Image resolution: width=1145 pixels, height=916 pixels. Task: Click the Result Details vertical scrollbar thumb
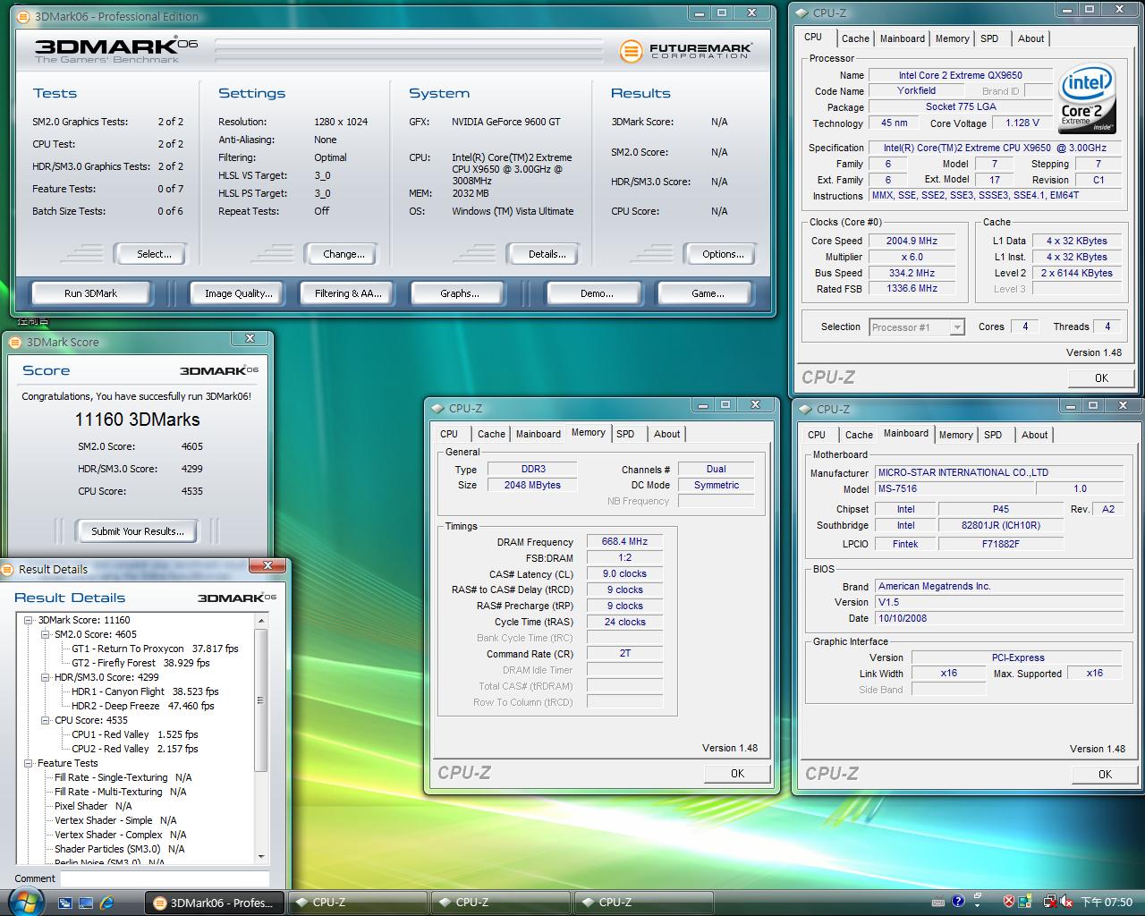tap(261, 700)
